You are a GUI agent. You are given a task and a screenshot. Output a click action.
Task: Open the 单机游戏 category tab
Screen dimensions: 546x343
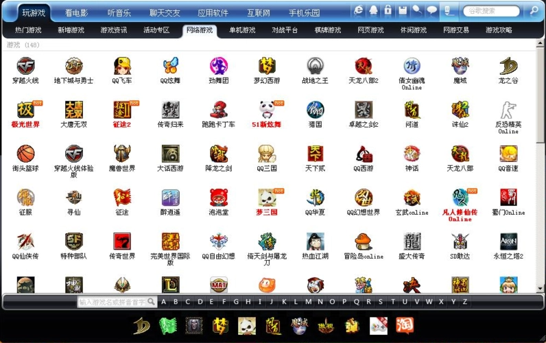242,30
